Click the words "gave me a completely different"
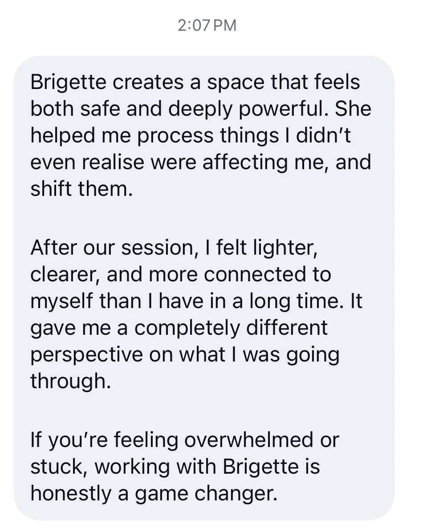431x528 pixels. point(179,328)
